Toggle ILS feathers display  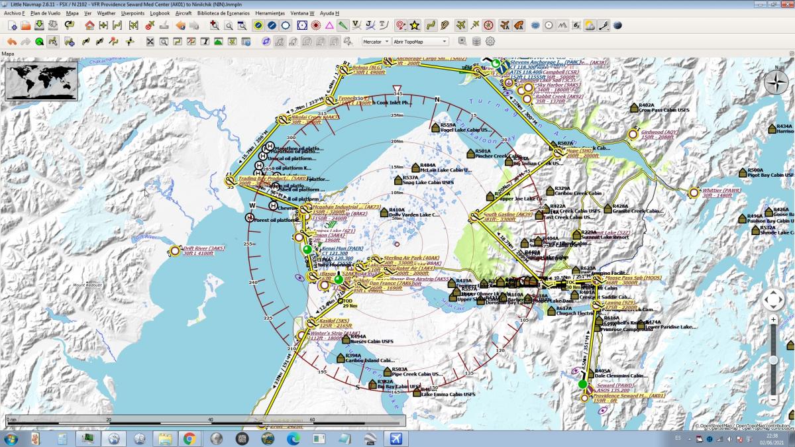click(x=343, y=25)
